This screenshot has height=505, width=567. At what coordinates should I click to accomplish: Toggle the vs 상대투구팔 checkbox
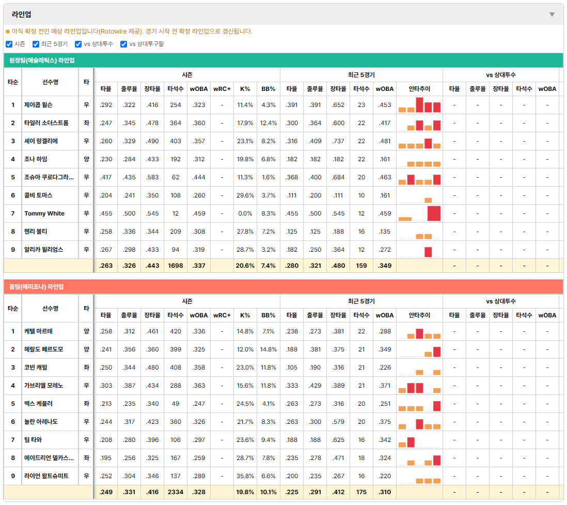click(x=123, y=44)
